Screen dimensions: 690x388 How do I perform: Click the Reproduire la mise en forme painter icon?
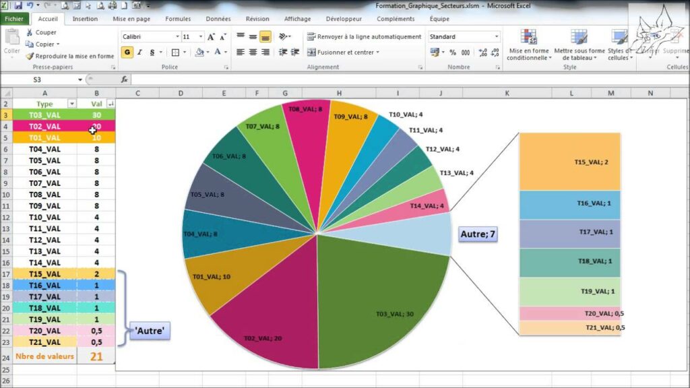click(30, 55)
